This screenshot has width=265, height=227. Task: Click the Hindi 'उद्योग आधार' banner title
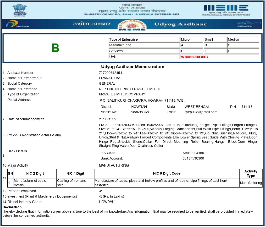[x=92, y=24]
